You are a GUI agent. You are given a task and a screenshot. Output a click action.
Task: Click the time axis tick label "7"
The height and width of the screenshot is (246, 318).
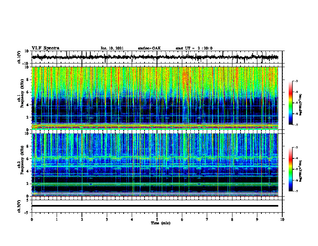[207, 219]
